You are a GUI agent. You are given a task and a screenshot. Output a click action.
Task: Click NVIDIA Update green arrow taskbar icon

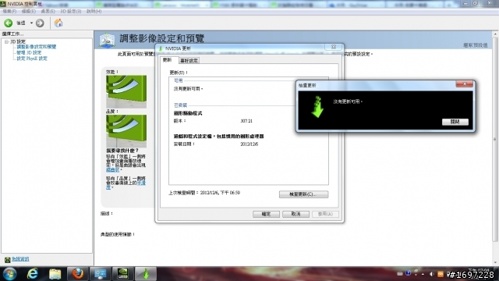146,274
